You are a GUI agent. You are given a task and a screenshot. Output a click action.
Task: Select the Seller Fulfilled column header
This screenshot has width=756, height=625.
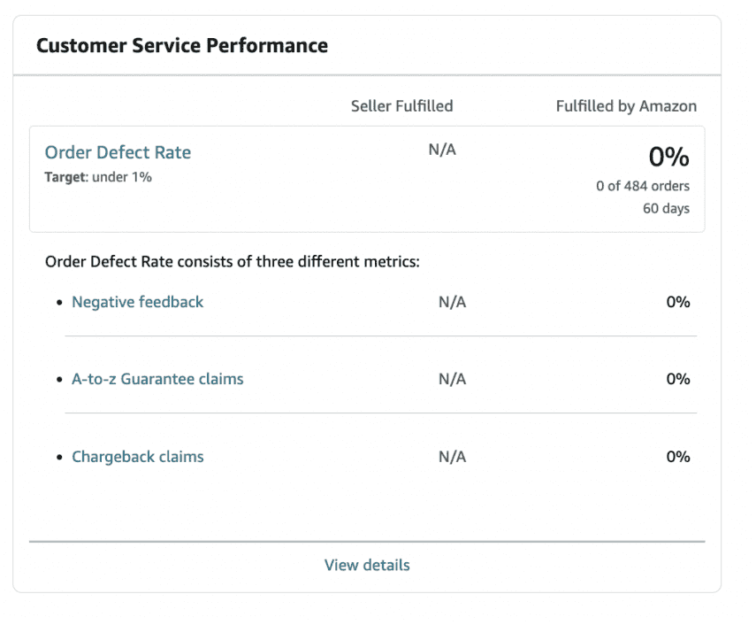(x=401, y=105)
